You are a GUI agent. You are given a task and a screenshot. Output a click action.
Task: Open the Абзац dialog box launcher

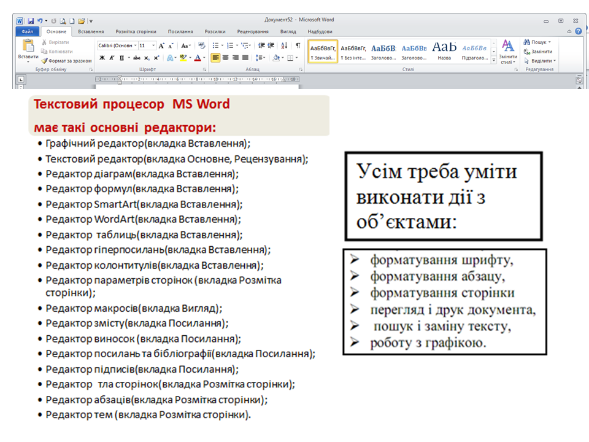301,69
